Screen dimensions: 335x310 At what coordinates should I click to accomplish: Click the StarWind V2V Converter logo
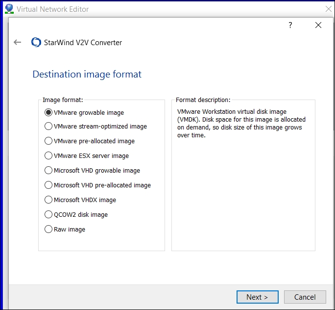pyautogui.click(x=36, y=42)
